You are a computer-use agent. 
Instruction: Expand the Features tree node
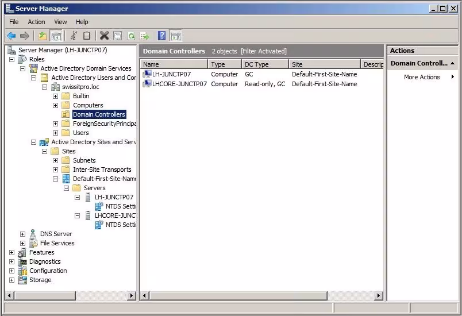tap(12, 252)
